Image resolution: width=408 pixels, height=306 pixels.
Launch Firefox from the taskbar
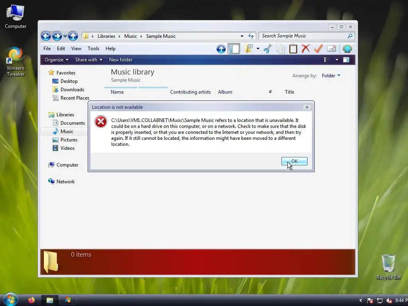click(x=31, y=300)
